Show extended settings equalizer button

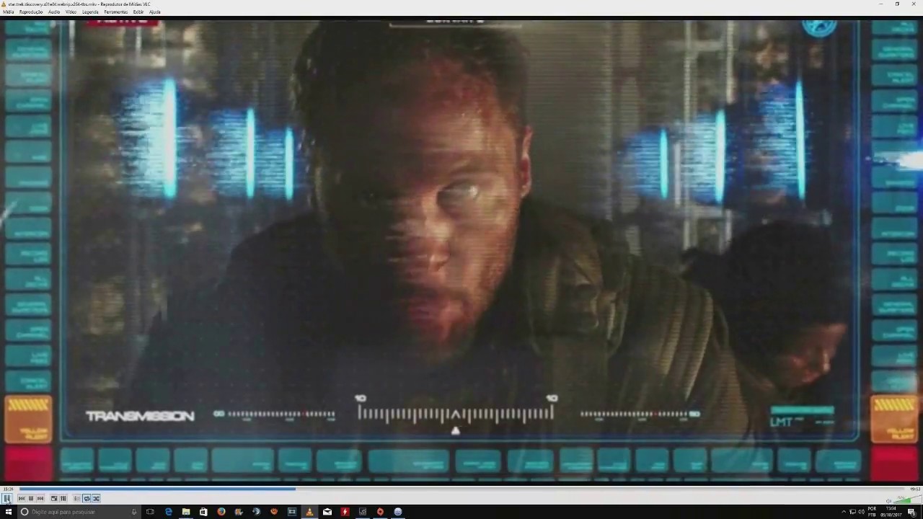click(x=63, y=498)
